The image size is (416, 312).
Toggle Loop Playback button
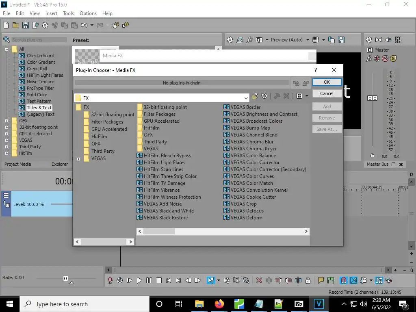(120, 280)
